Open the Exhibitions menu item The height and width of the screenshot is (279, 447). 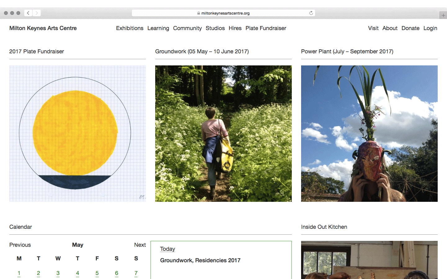[x=130, y=28]
